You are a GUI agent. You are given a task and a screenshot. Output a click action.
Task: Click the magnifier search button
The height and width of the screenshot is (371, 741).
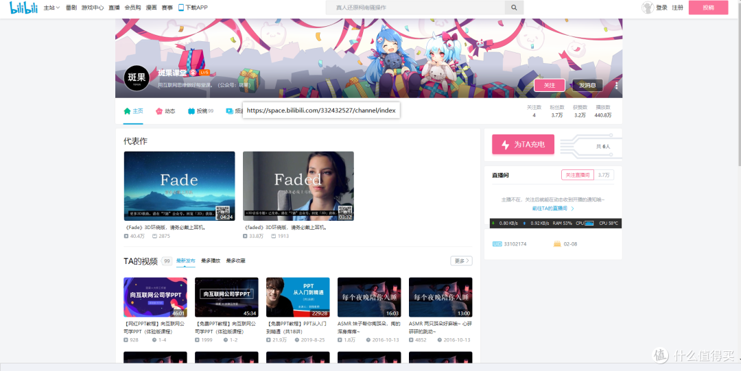click(x=514, y=8)
